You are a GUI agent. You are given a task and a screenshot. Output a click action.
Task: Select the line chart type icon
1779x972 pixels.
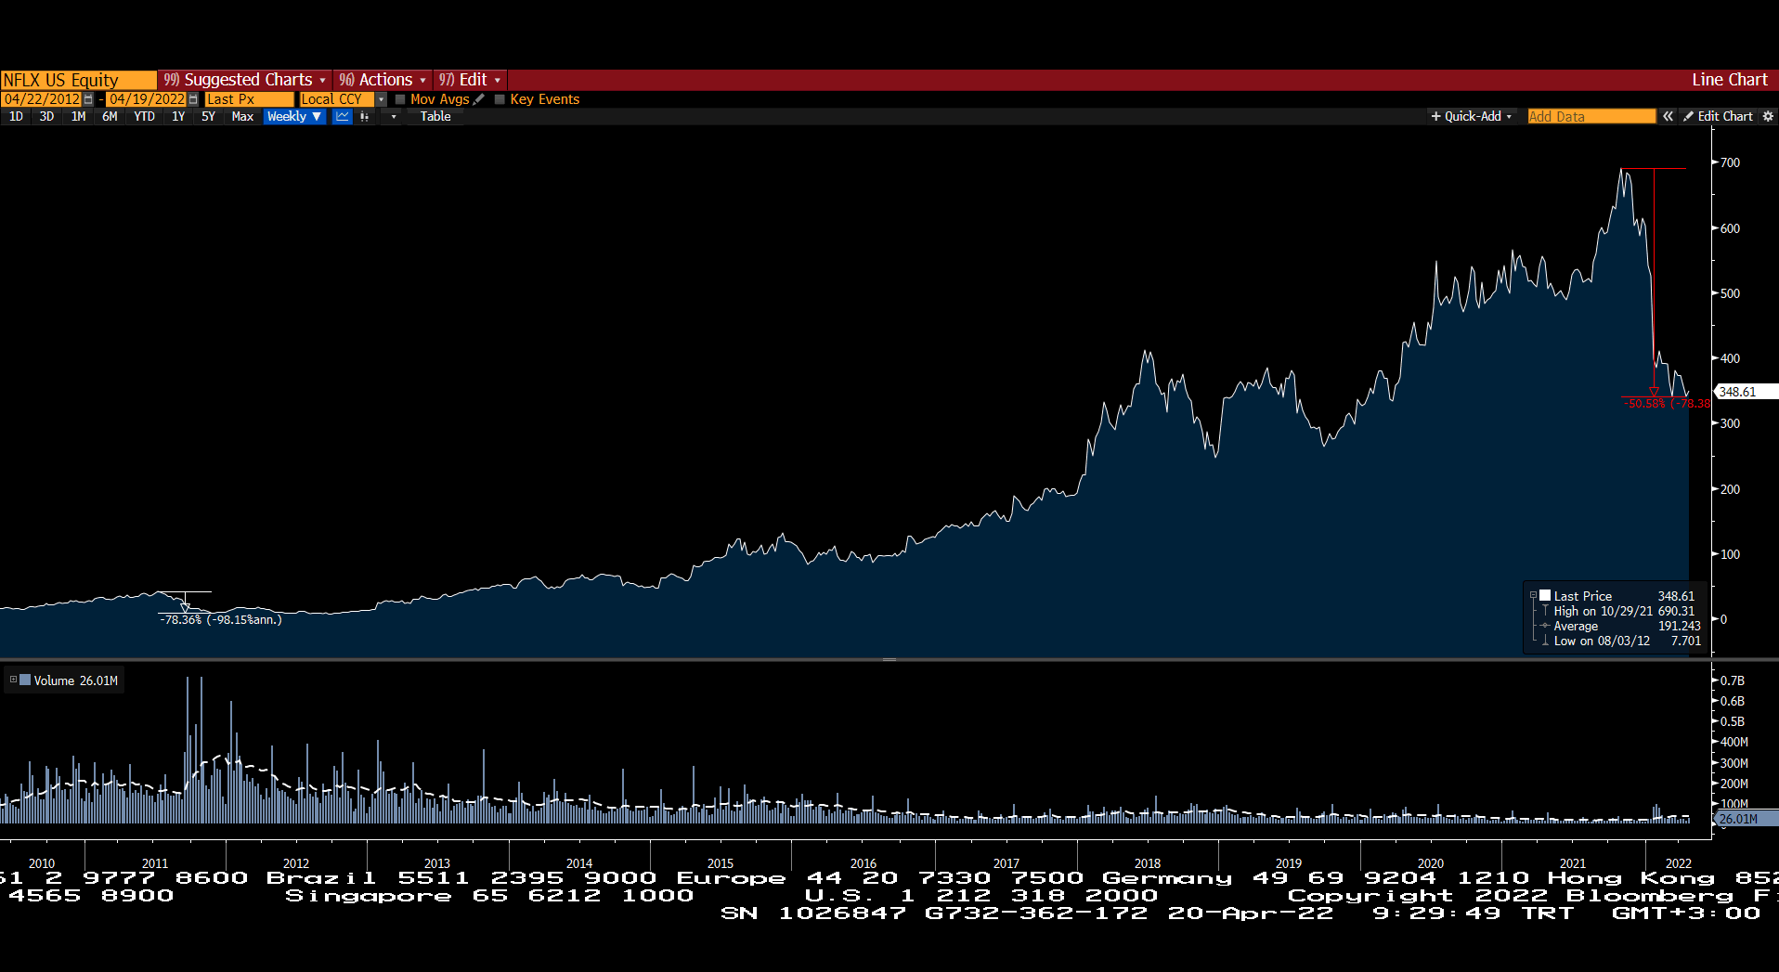[343, 116]
